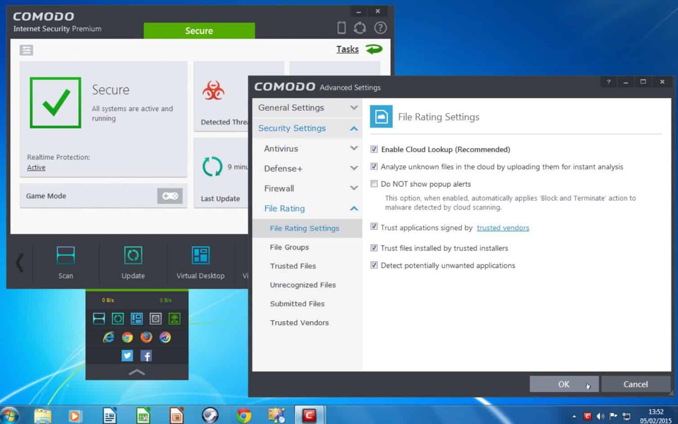Expand General Settings chevron

click(x=354, y=108)
